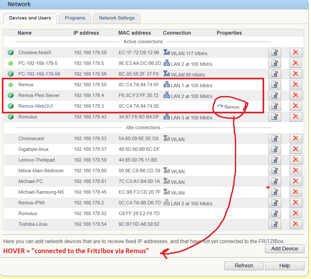Delete the Remus-IPMI entry
This screenshot has width=311, height=279.
tap(296, 203)
